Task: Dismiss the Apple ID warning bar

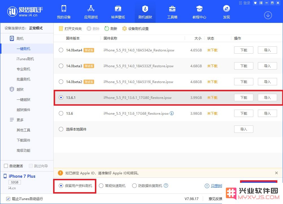Action: [276, 173]
